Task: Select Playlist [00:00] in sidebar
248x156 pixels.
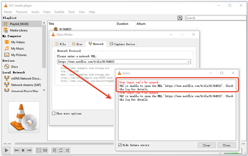Action: (x=22, y=24)
